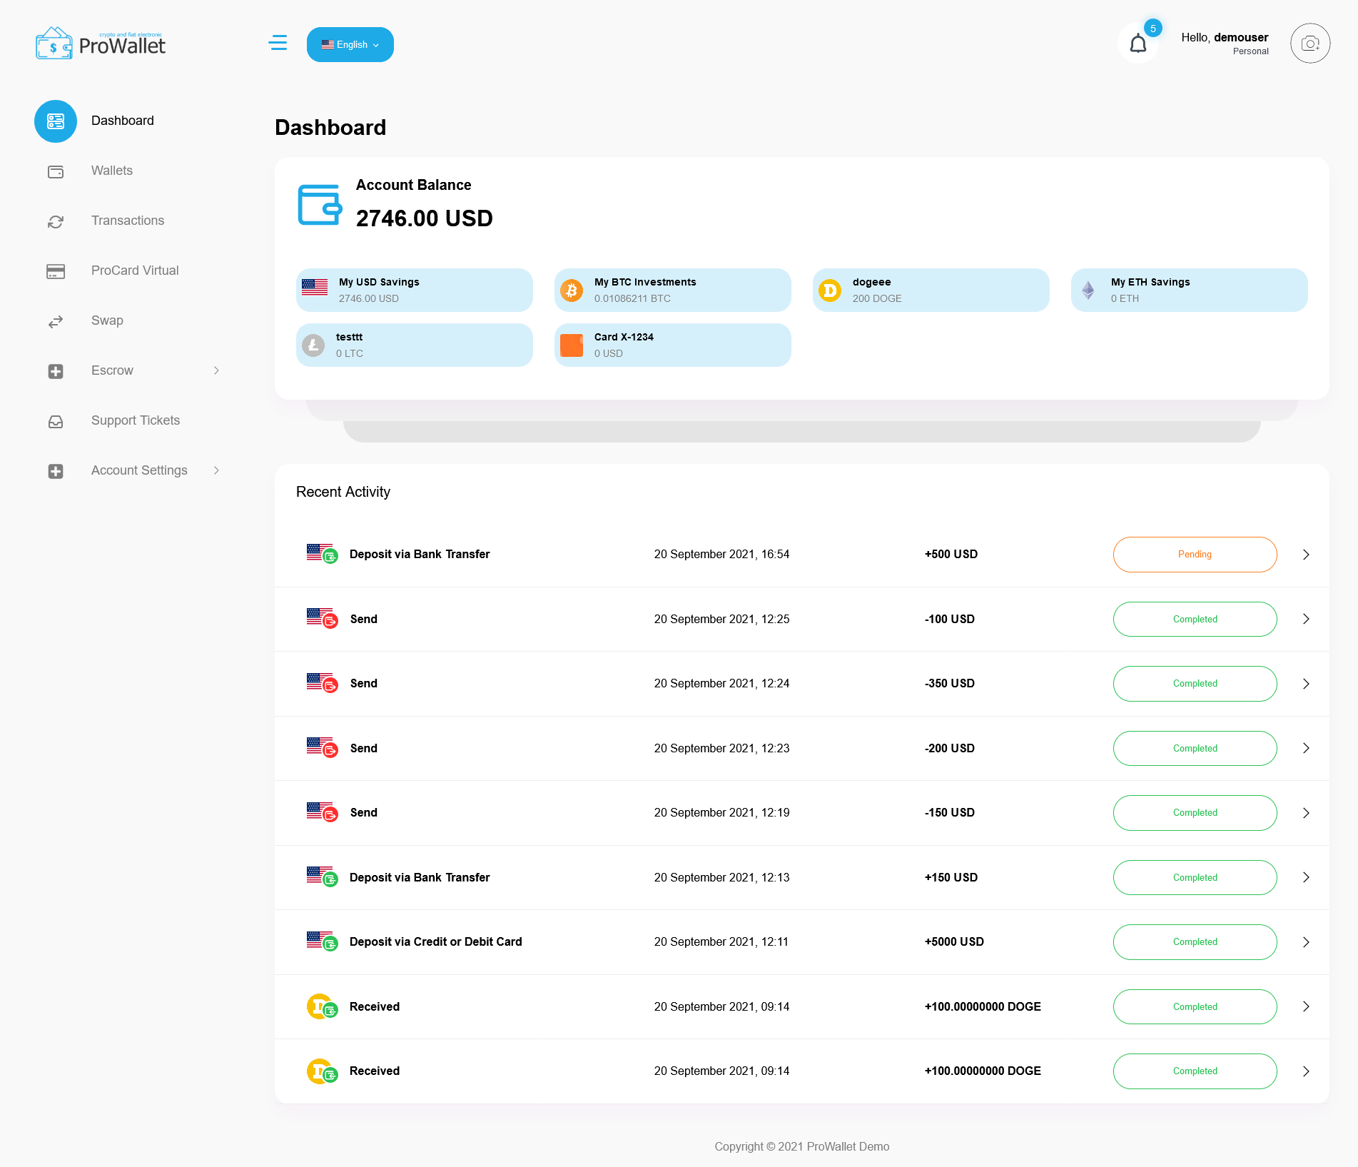The image size is (1358, 1167).
Task: Go to the Transactions page
Action: (x=127, y=220)
